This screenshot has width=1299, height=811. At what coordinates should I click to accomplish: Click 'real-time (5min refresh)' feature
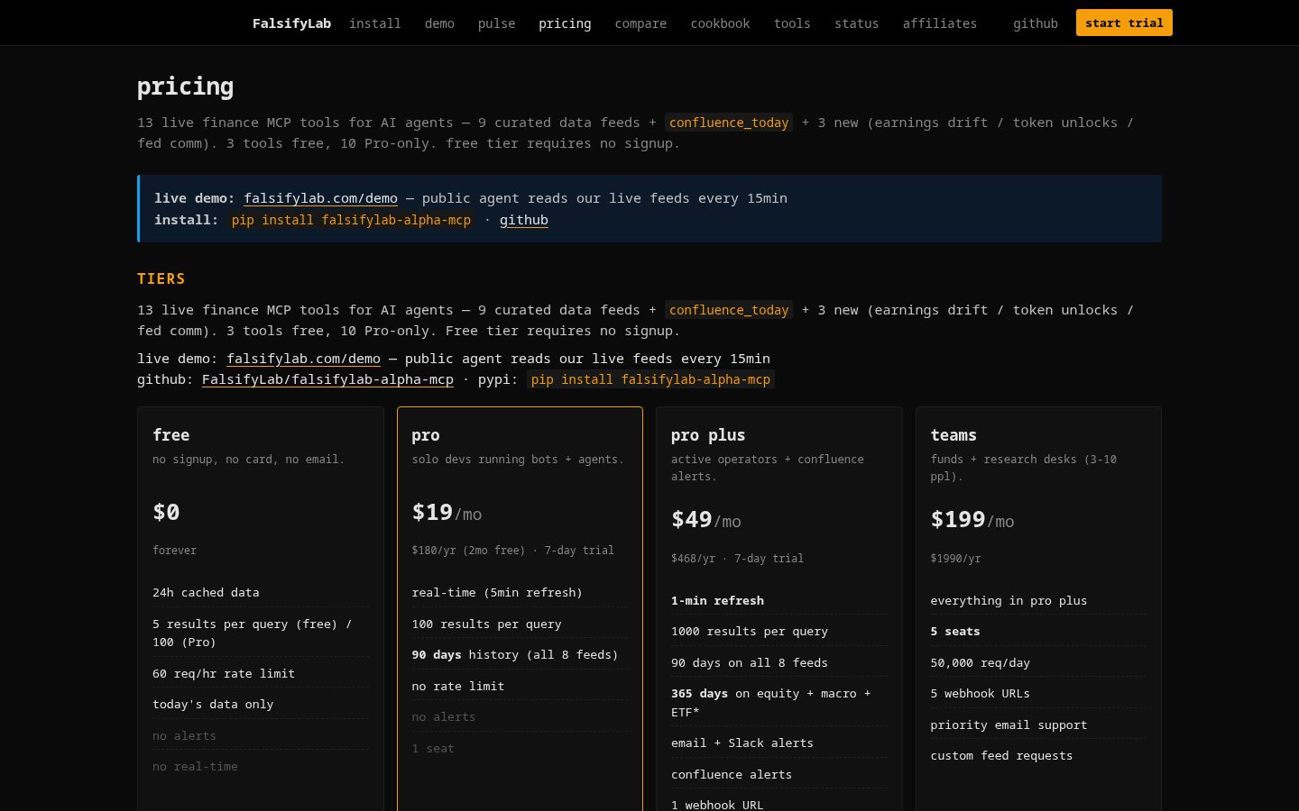497,593
